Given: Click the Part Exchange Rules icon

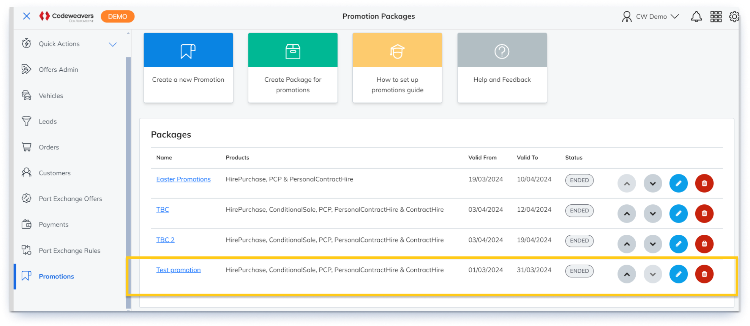Looking at the screenshot, I should pos(26,250).
